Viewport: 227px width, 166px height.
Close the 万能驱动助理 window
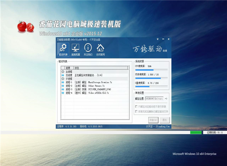[168, 39]
